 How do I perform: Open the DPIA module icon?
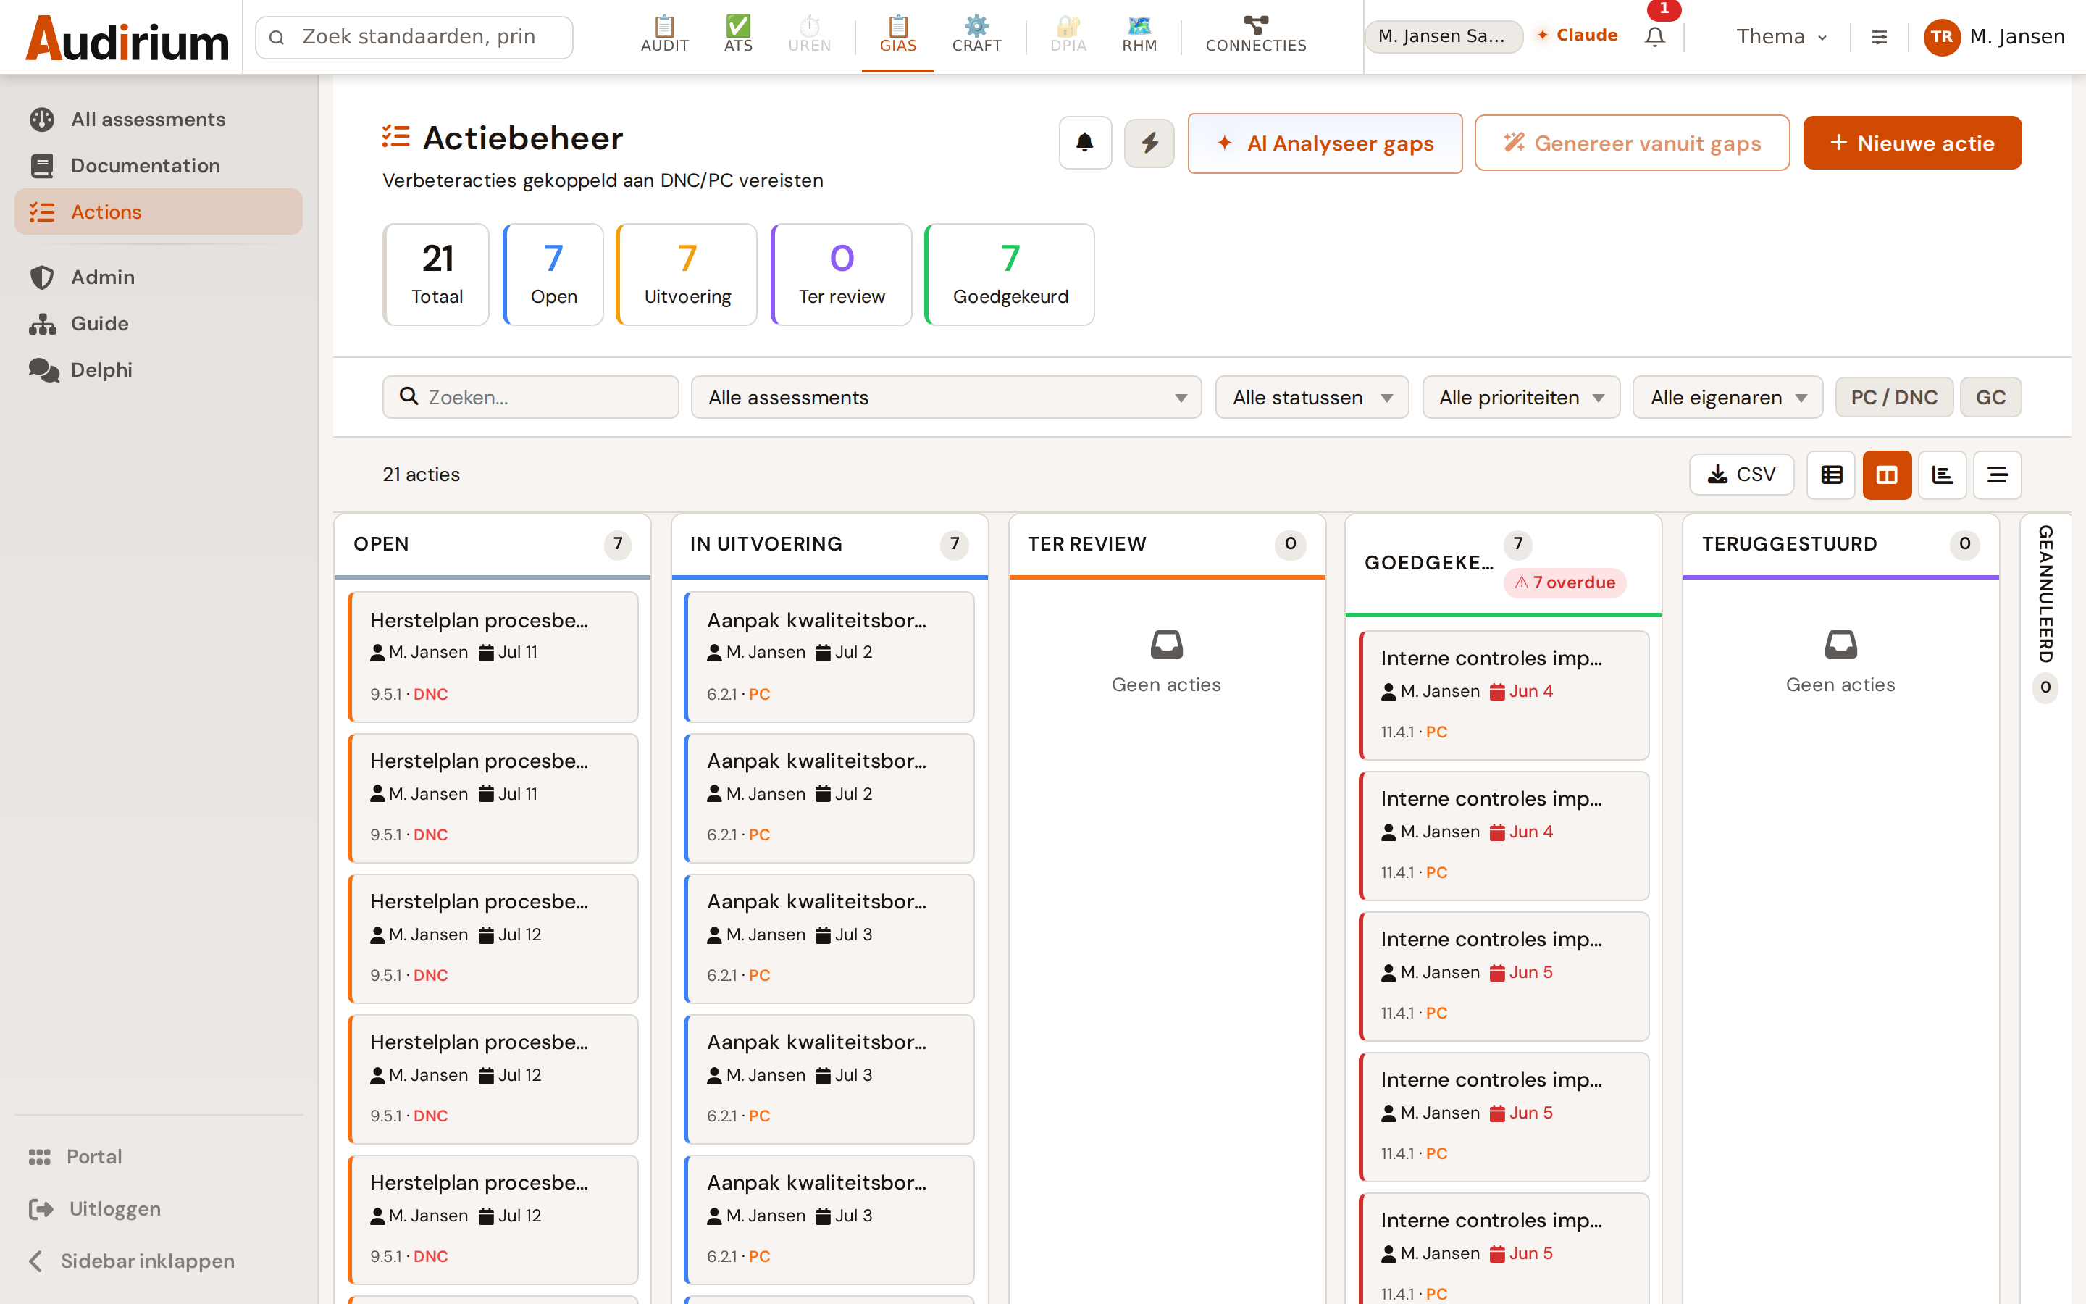tap(1068, 35)
